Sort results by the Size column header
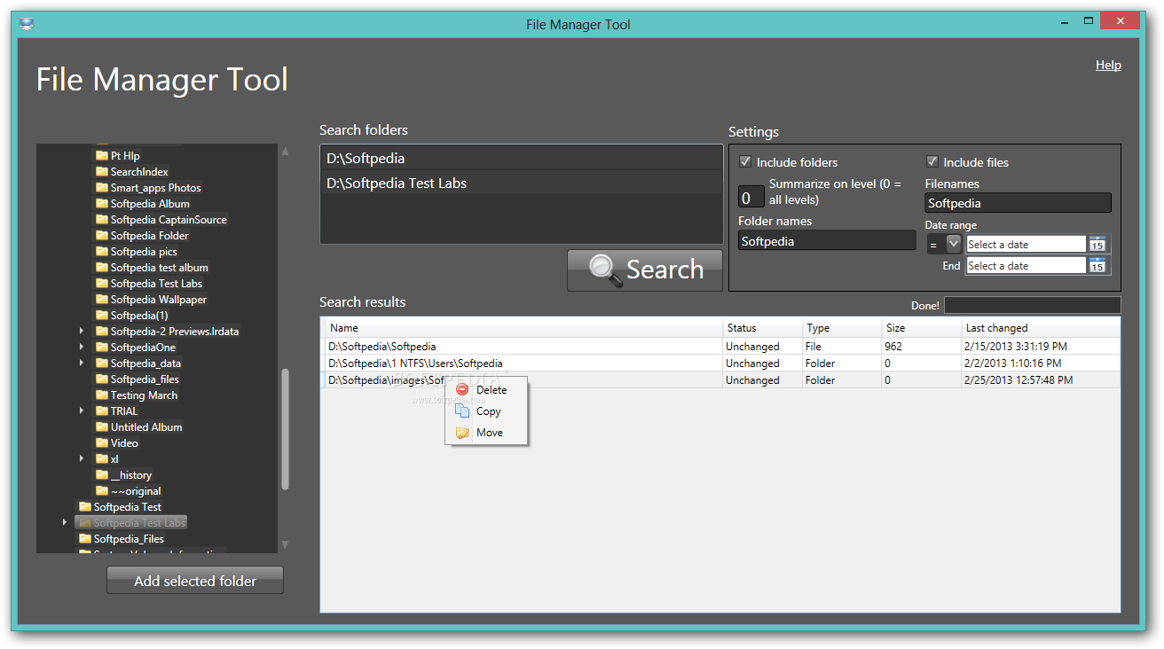Image resolution: width=1164 pixels, height=649 pixels. point(921,328)
